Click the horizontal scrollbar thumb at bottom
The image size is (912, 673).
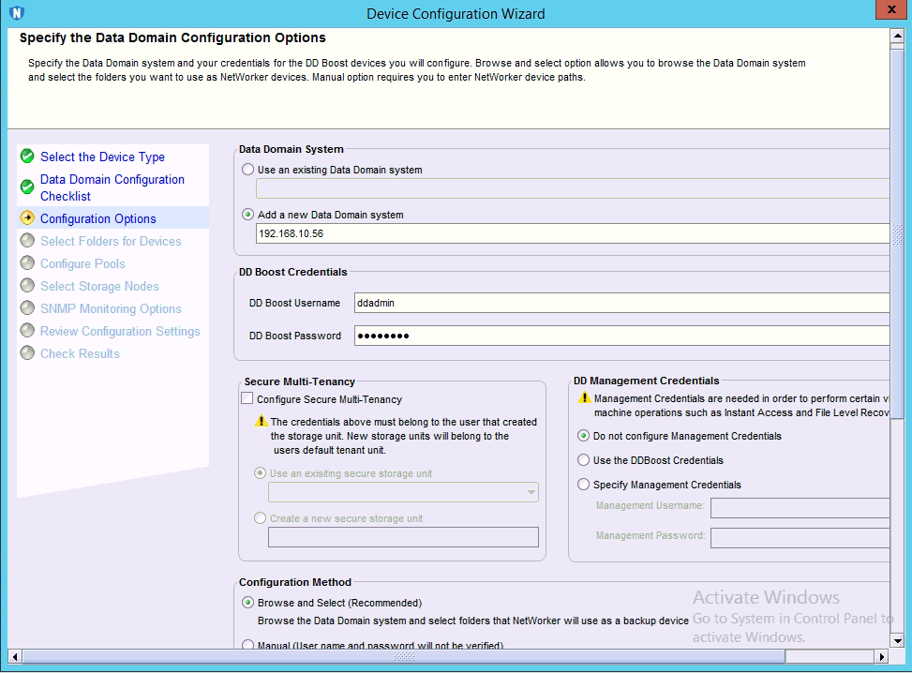[x=403, y=656]
